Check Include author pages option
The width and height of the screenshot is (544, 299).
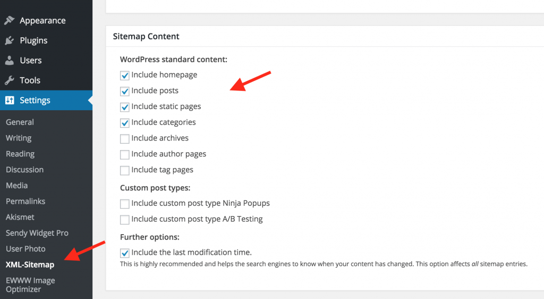click(x=125, y=155)
